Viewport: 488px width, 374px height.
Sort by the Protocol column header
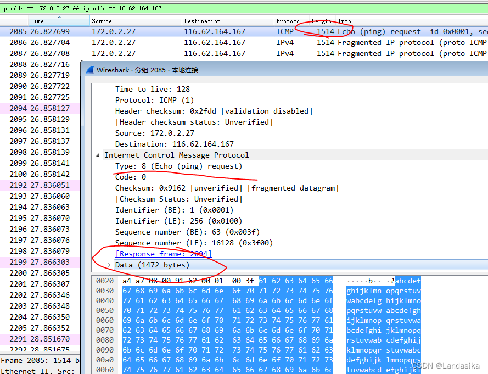point(291,21)
